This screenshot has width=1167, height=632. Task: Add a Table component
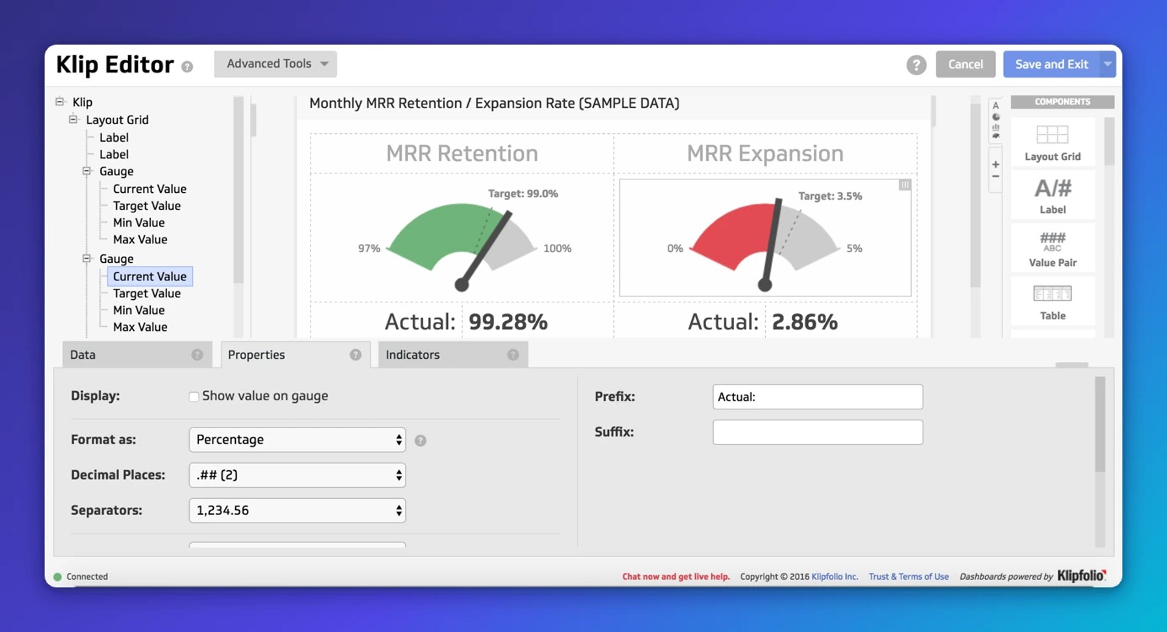(1053, 302)
